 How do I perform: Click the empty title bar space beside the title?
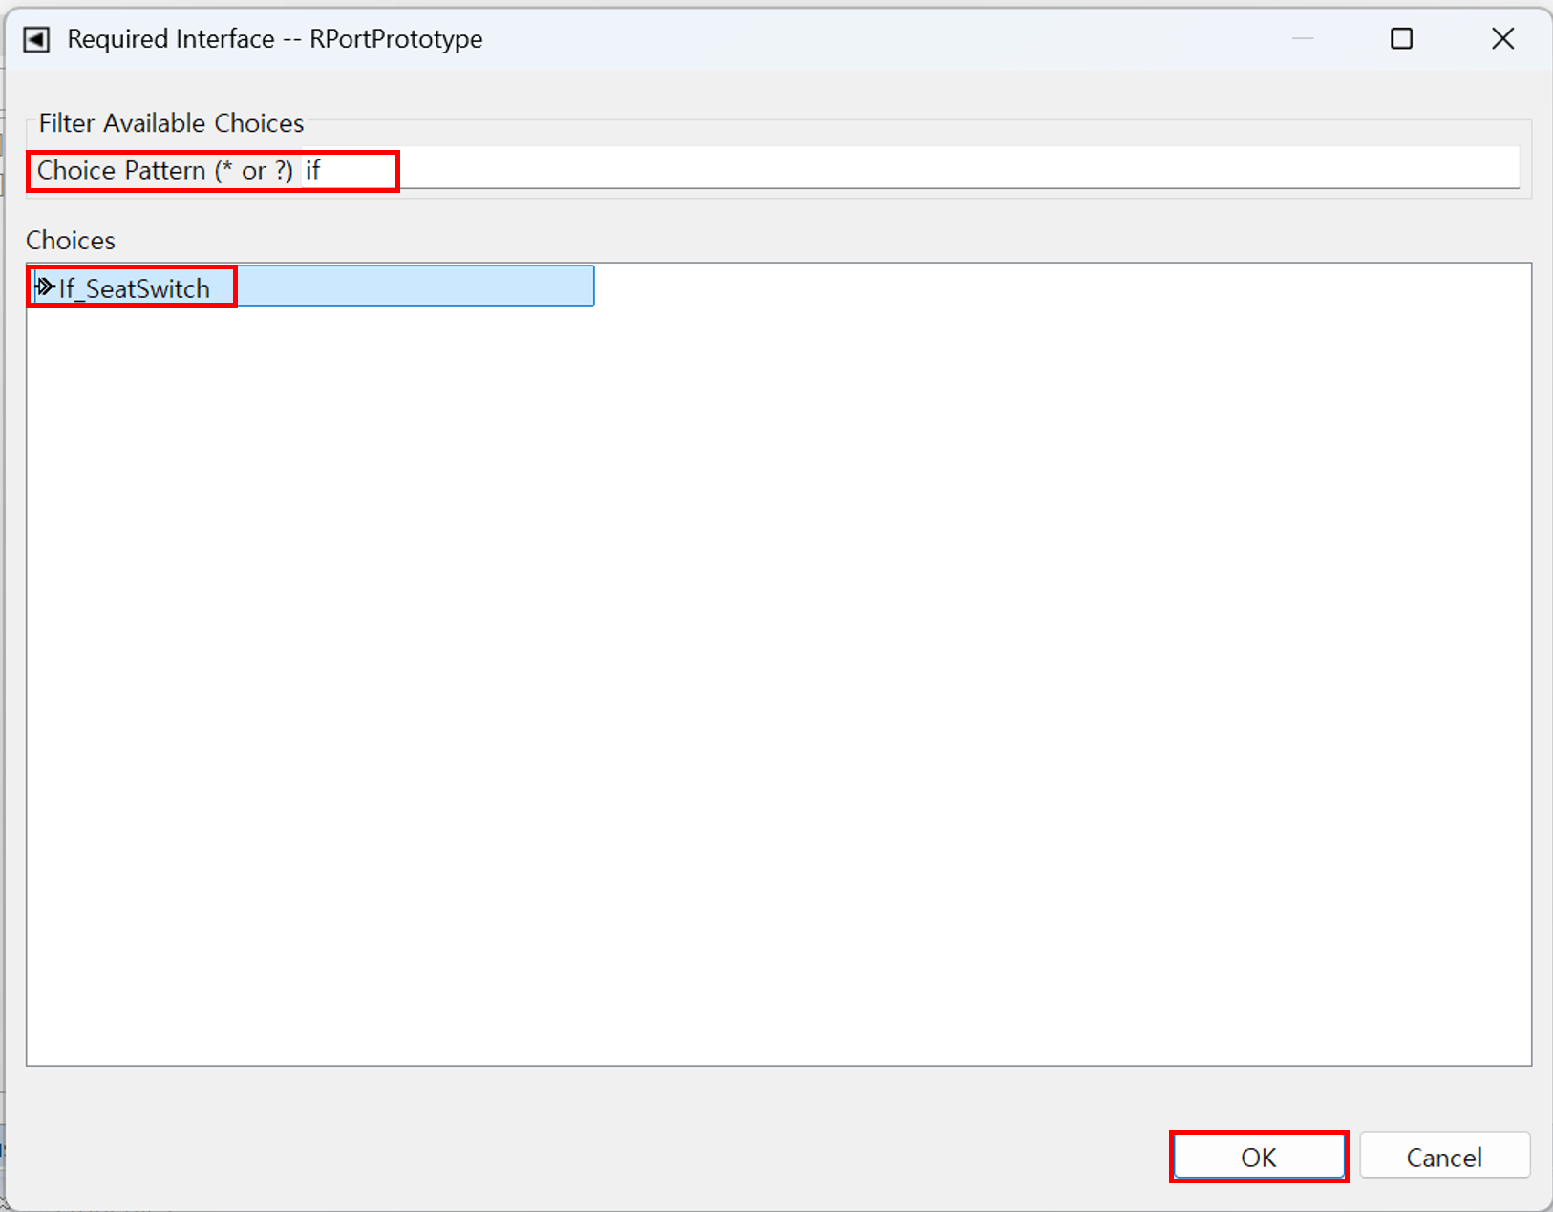[x=860, y=39]
